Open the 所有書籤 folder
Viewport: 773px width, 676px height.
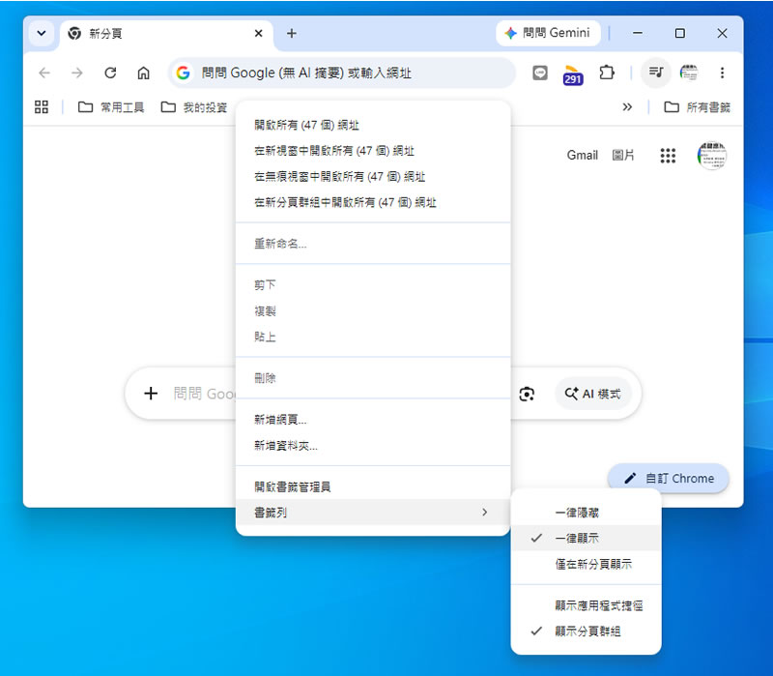(x=697, y=107)
